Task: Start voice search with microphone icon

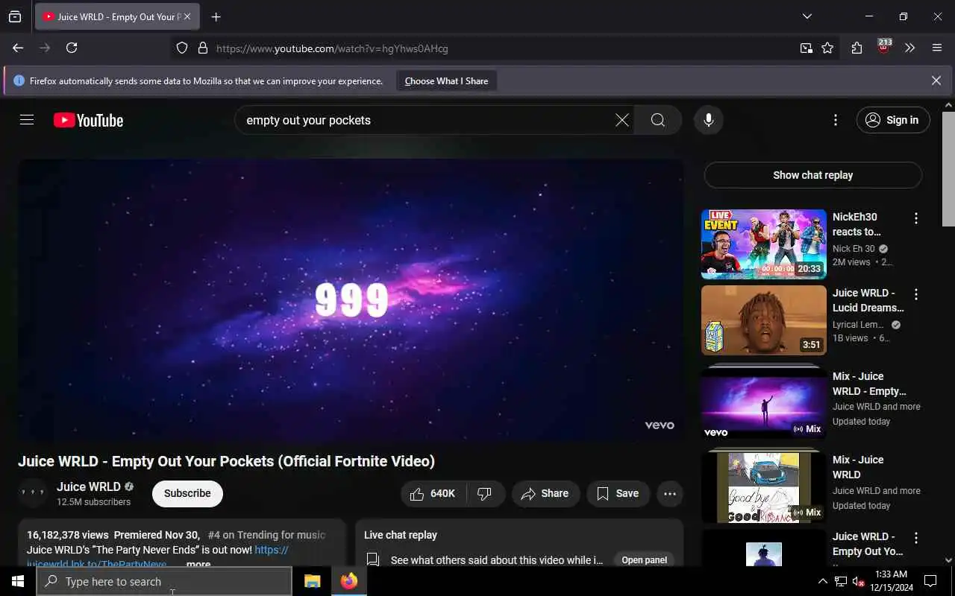Action: coord(708,120)
